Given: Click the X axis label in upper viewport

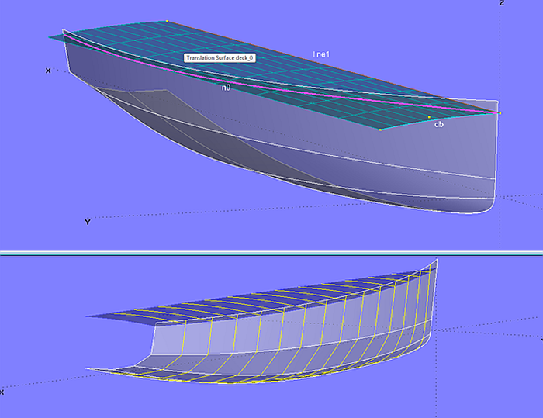Looking at the screenshot, I should point(48,71).
